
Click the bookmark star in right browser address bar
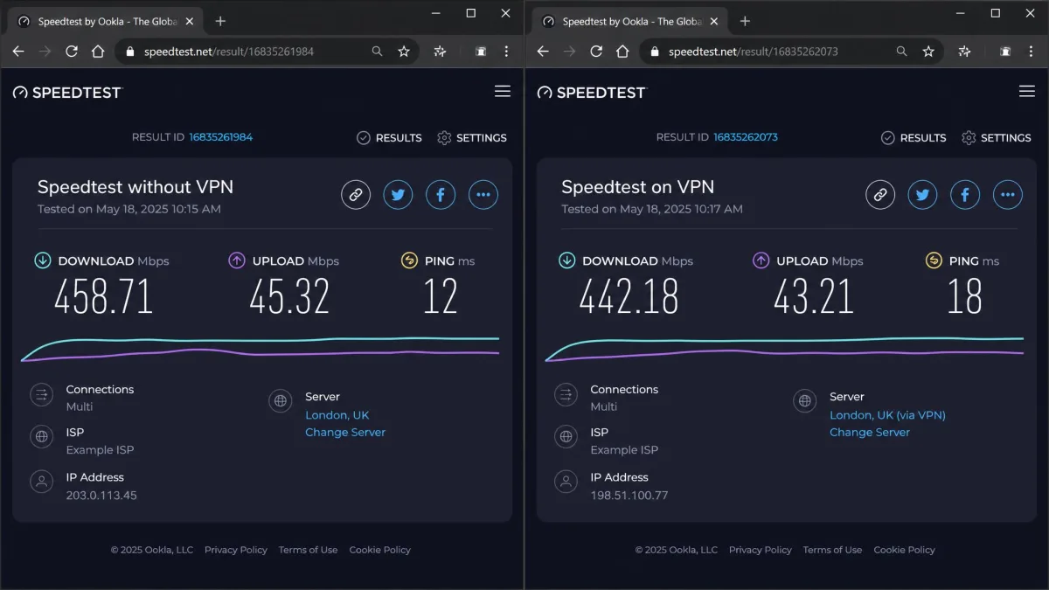pos(928,52)
